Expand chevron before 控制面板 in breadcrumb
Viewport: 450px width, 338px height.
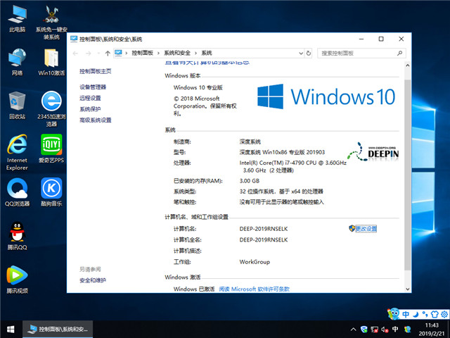(127, 54)
